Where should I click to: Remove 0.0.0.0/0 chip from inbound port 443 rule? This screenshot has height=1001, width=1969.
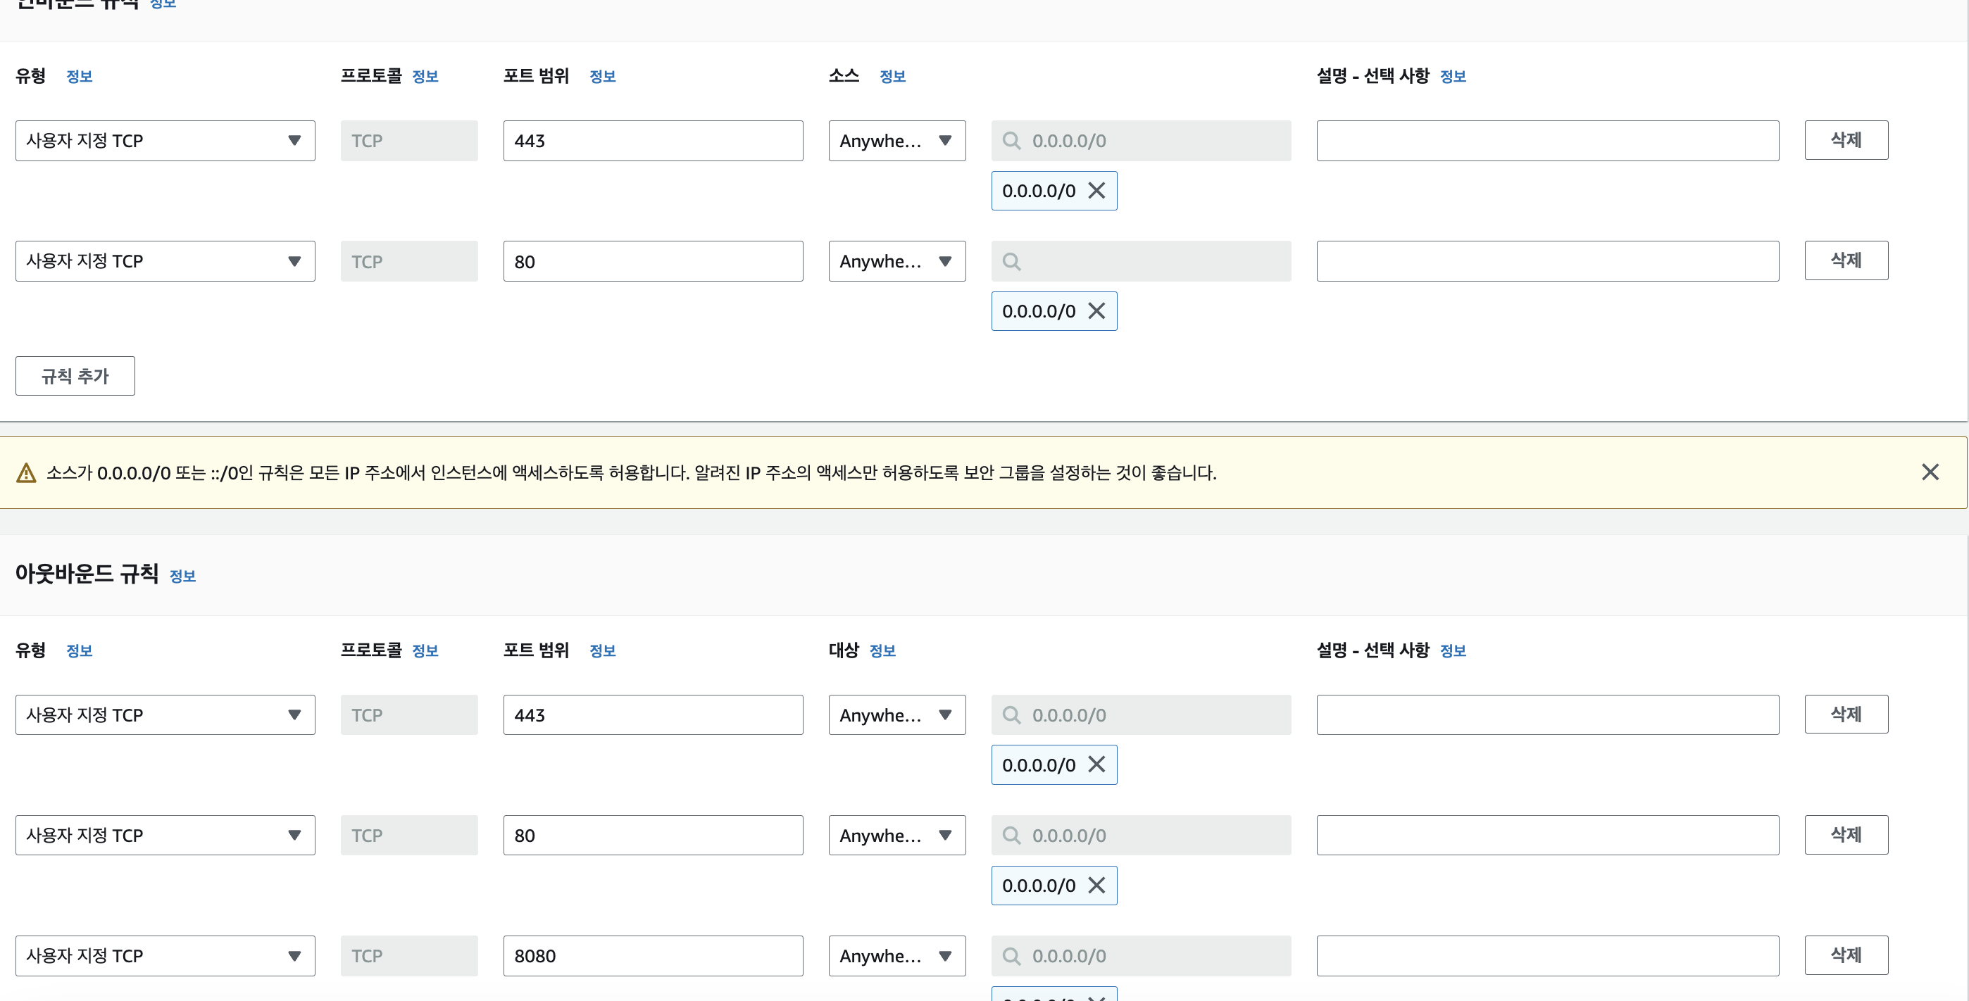(1096, 190)
